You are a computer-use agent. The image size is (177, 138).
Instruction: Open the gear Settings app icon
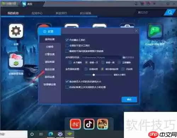coord(16,31)
